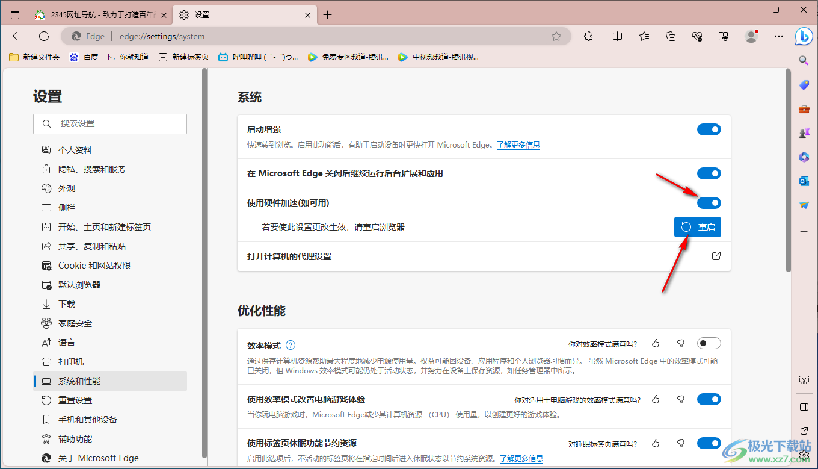Toggle background extensions and apps switch
Screen dimensions: 818x469
point(709,173)
